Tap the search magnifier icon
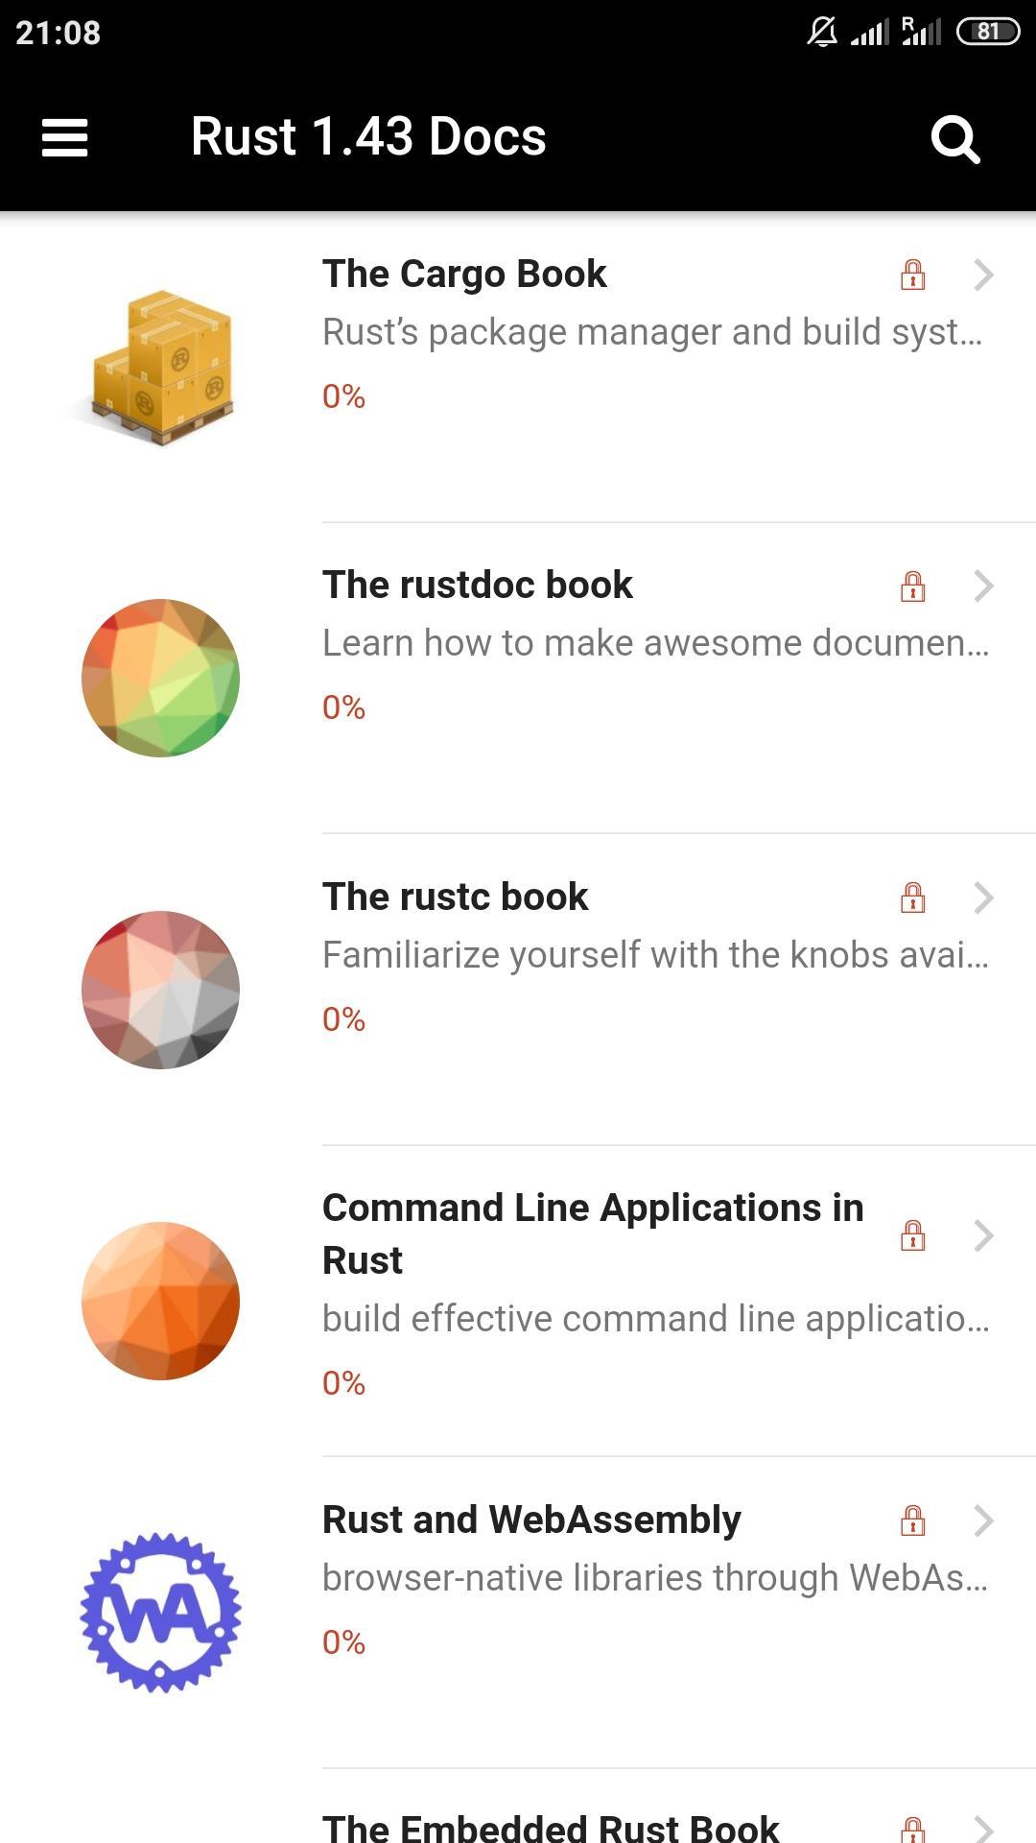The image size is (1036, 1843). (955, 139)
